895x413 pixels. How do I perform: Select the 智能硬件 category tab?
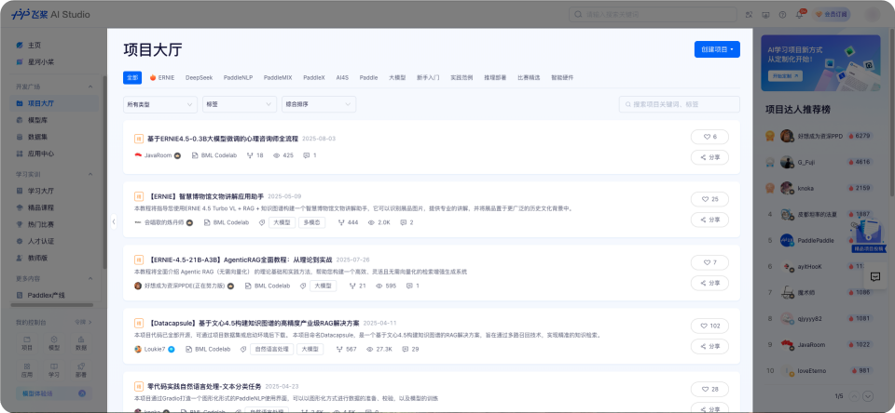(x=562, y=77)
